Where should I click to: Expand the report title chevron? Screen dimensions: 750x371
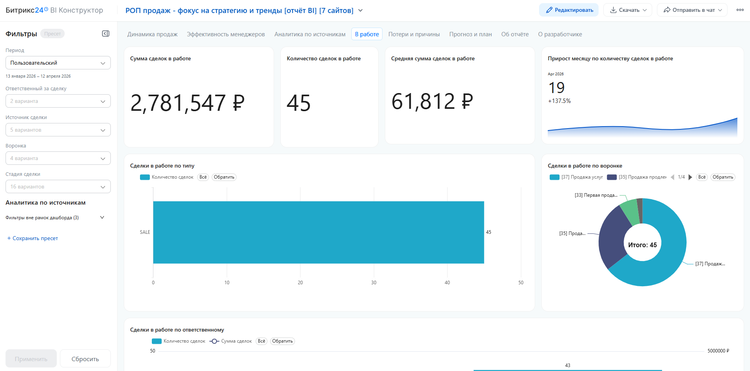pyautogui.click(x=360, y=11)
